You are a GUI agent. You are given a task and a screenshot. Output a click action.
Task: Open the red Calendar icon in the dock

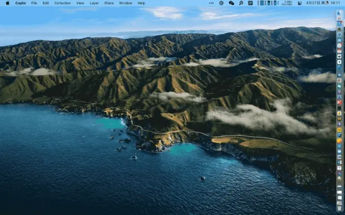coord(339,51)
